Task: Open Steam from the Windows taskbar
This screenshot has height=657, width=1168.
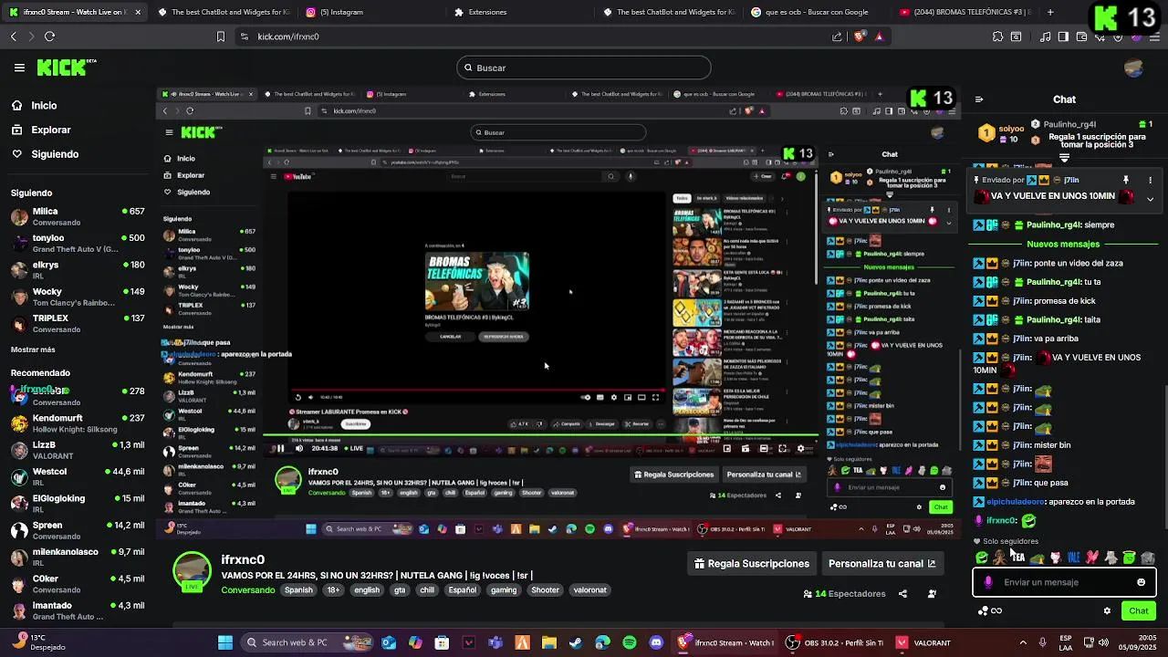Action: click(x=575, y=642)
